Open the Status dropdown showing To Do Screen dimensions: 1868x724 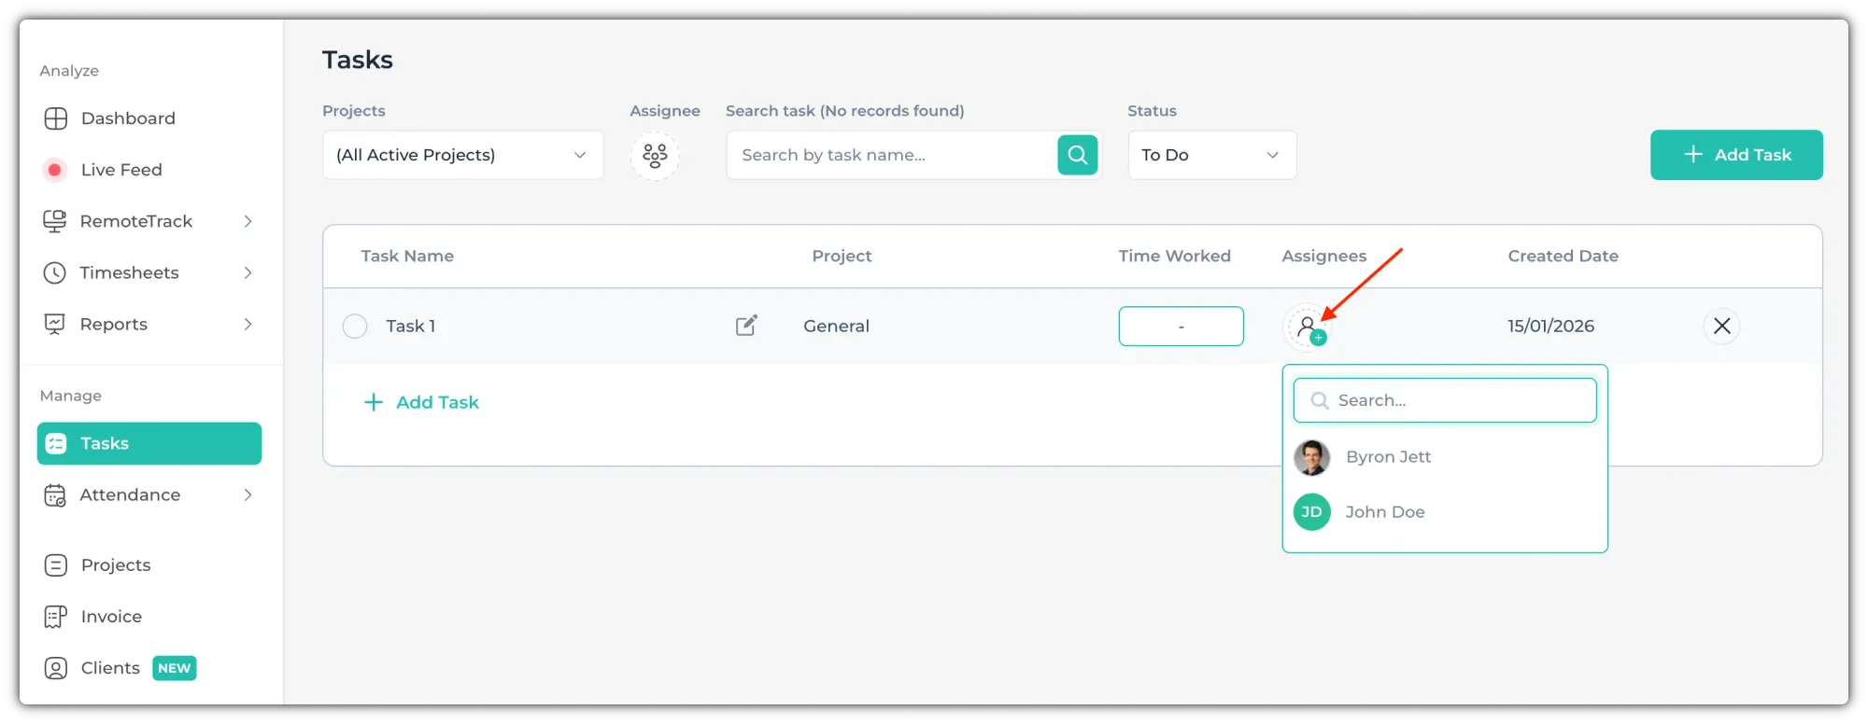[1211, 155]
